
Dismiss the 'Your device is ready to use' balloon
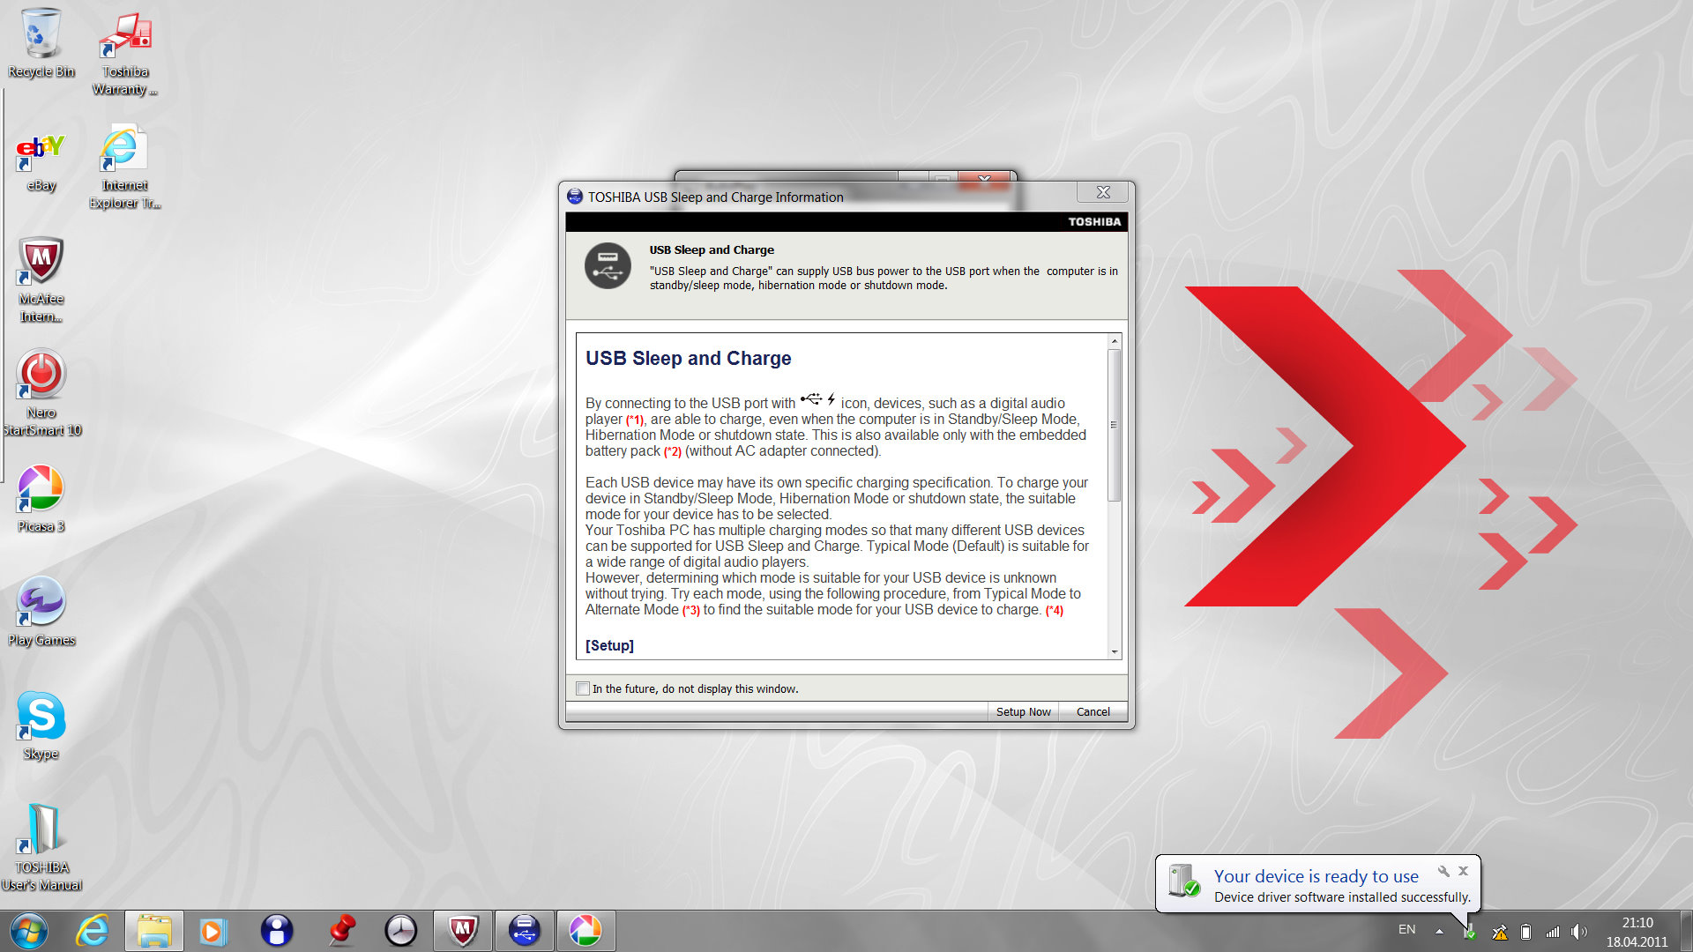pyautogui.click(x=1463, y=871)
